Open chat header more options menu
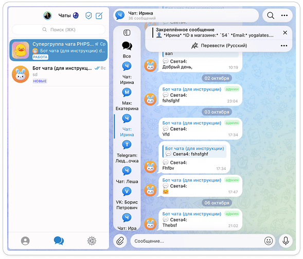This screenshot has height=259, width=303. [284, 15]
